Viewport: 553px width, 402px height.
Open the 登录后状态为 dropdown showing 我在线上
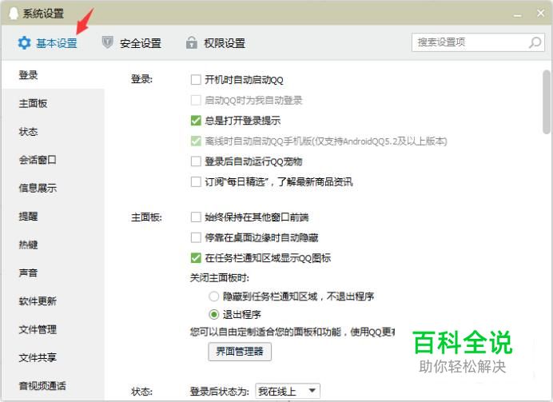point(288,391)
